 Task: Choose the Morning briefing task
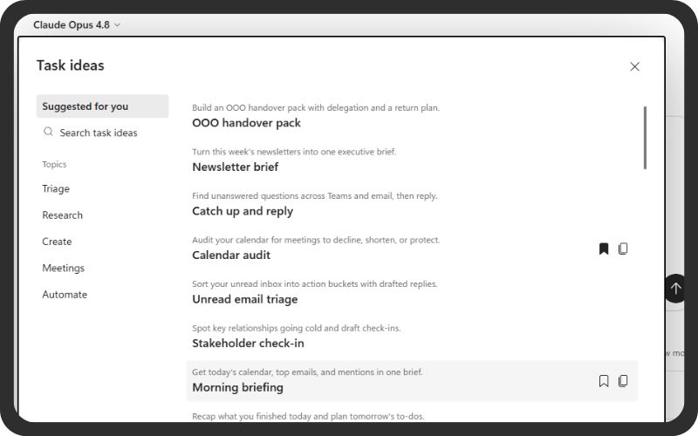click(x=412, y=381)
